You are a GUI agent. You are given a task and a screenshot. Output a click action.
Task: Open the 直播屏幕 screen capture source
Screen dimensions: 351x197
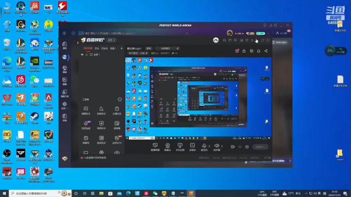155,147
